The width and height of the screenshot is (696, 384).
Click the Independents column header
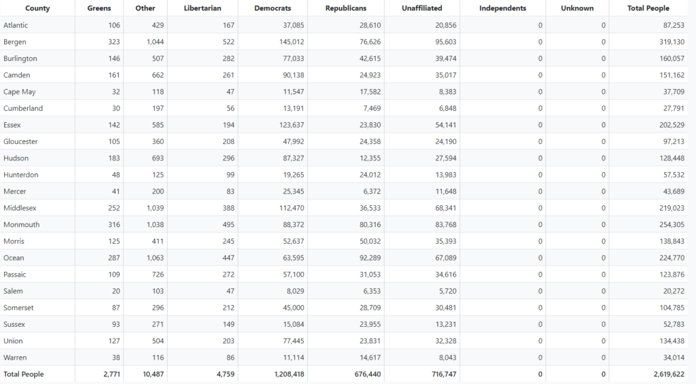pos(502,8)
